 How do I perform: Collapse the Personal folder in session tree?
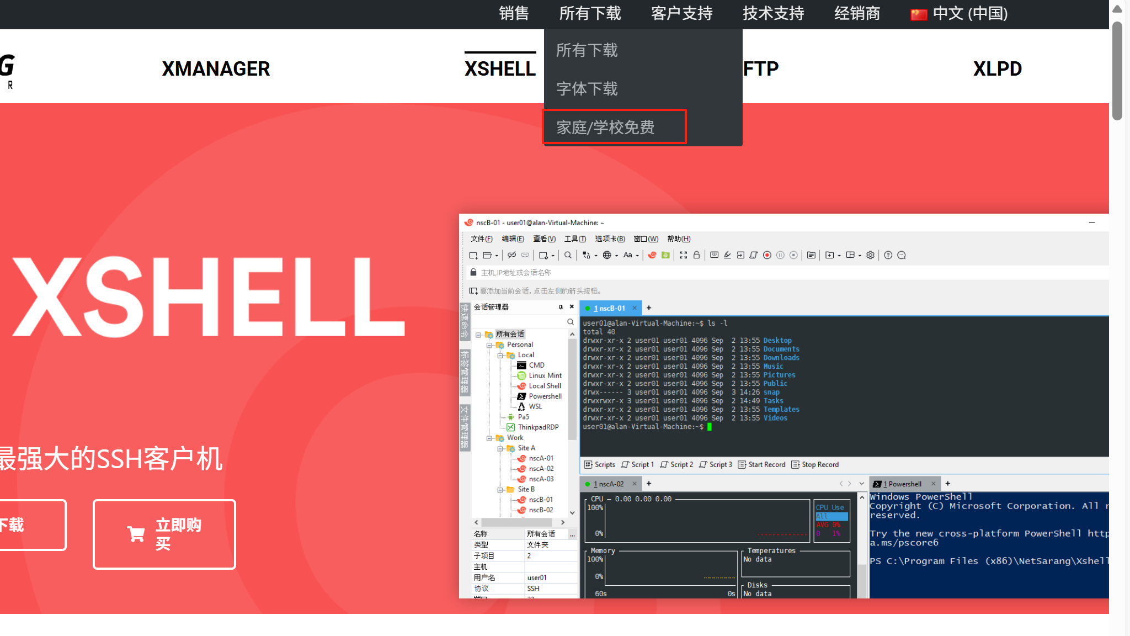(x=489, y=345)
